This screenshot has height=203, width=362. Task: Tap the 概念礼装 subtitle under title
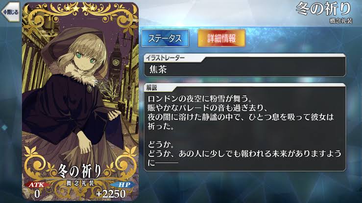pos(341,21)
